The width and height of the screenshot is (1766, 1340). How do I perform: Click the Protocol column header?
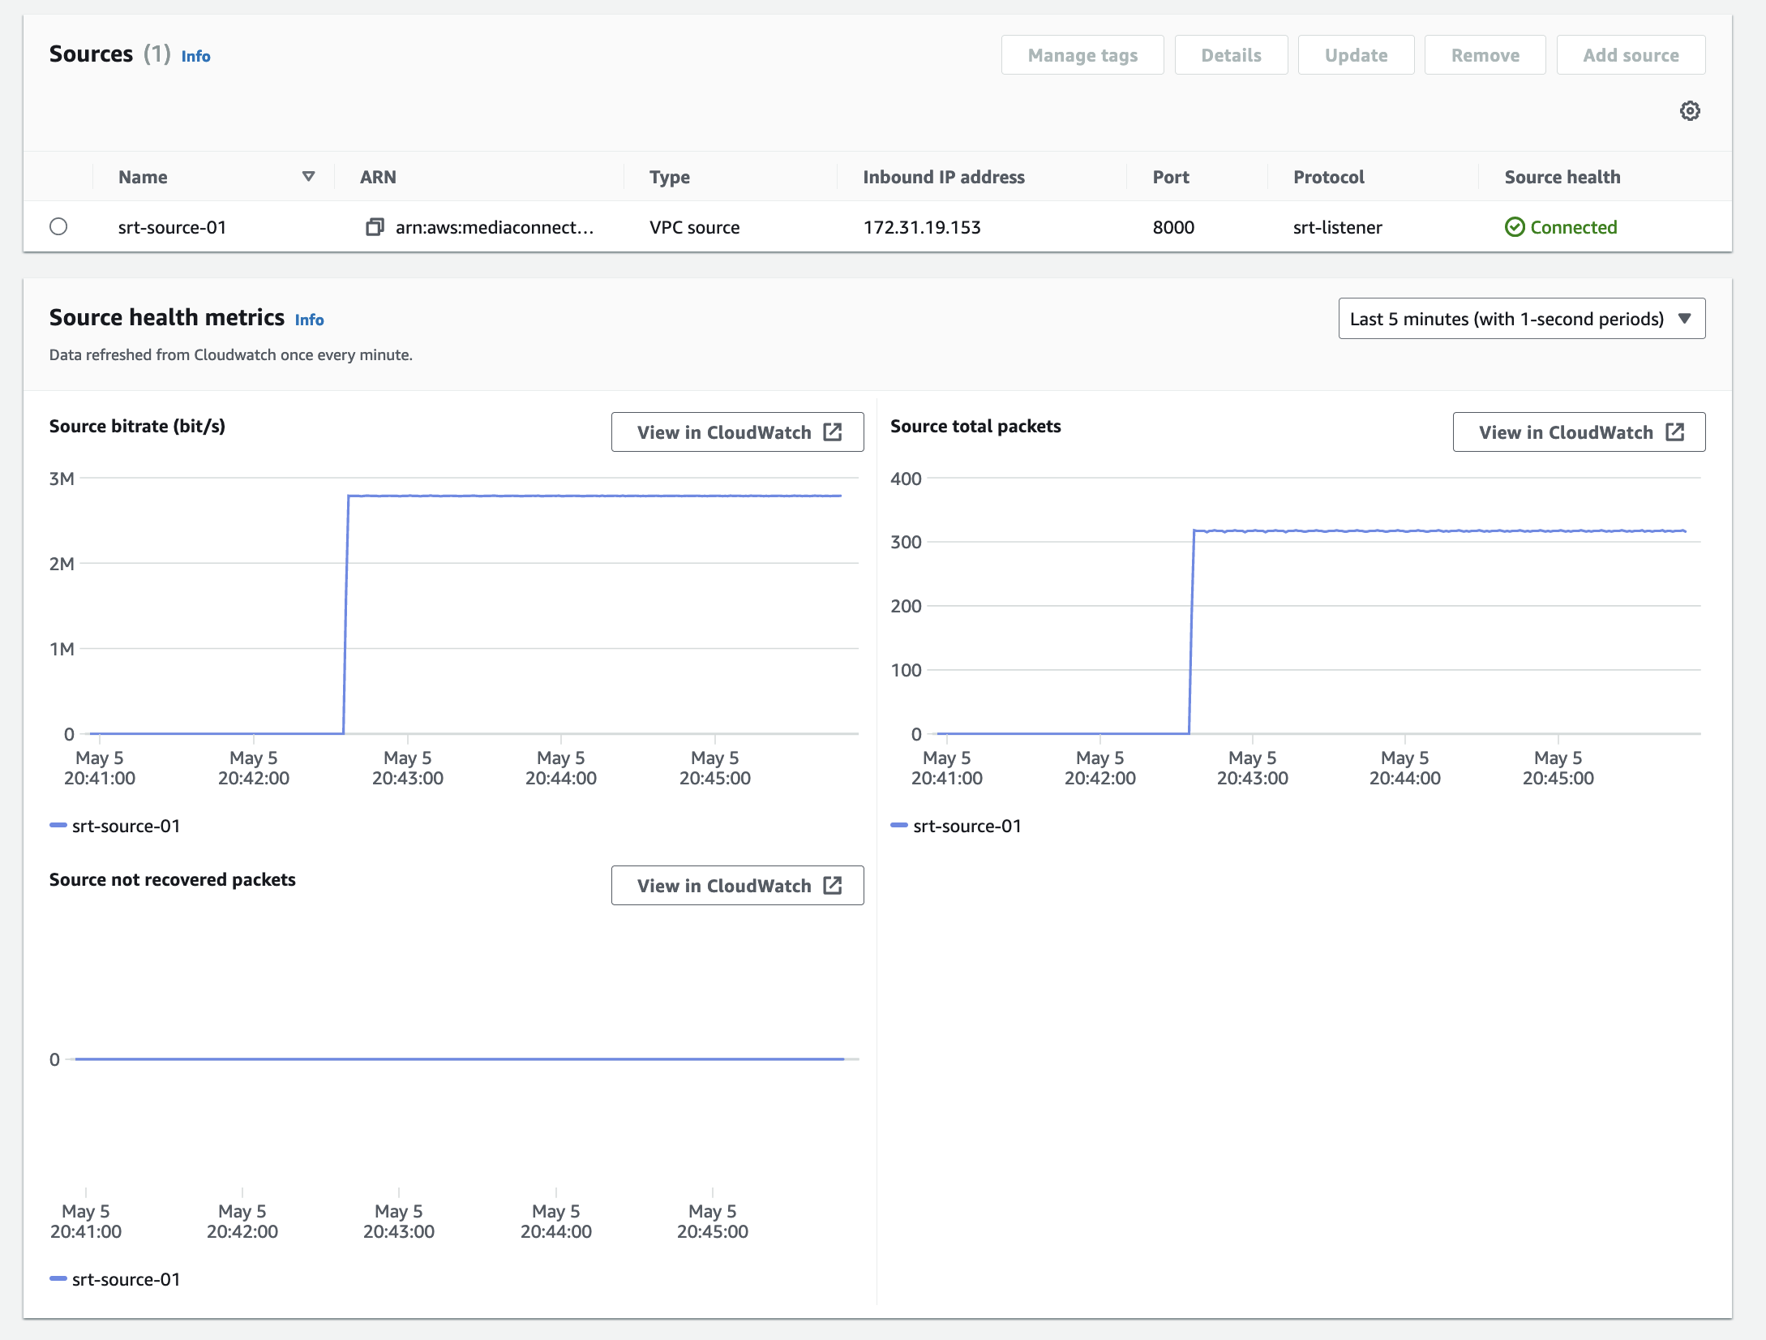point(1328,177)
